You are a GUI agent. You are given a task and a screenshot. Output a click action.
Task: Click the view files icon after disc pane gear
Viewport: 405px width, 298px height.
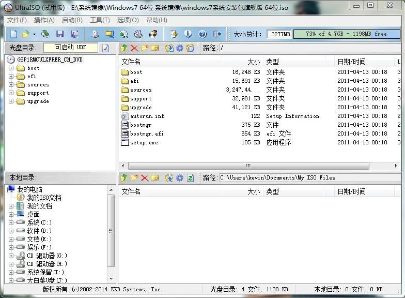pos(190,48)
